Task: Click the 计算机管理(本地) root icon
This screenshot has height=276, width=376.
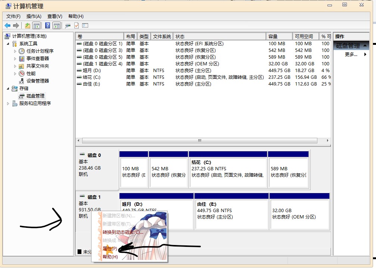Action: click(x=7, y=36)
